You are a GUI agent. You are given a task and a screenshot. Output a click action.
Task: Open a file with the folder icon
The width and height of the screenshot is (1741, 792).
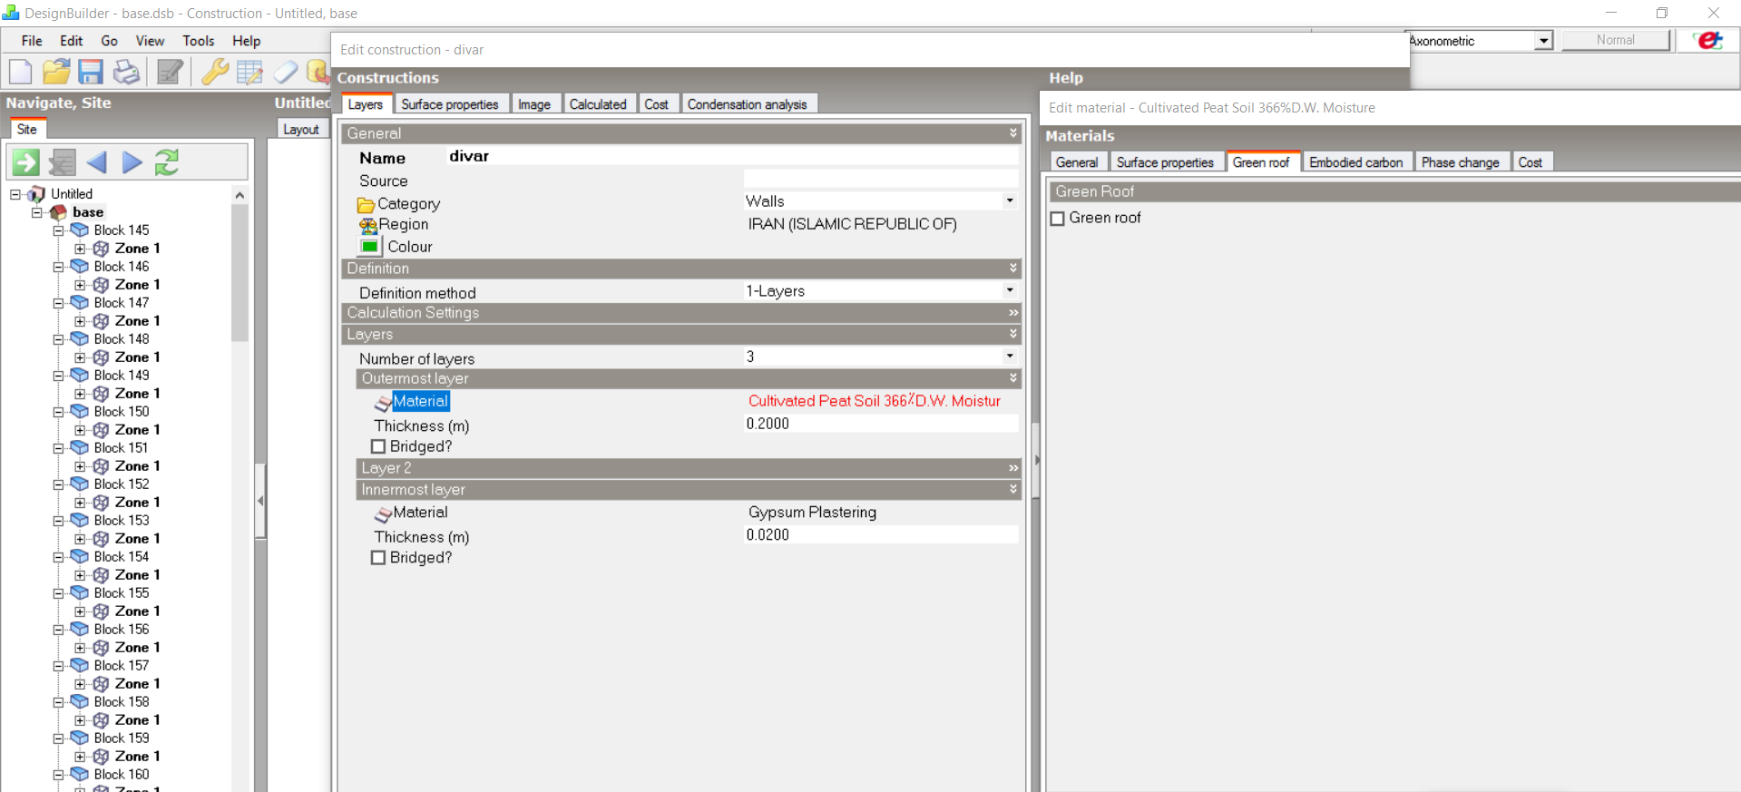point(55,72)
